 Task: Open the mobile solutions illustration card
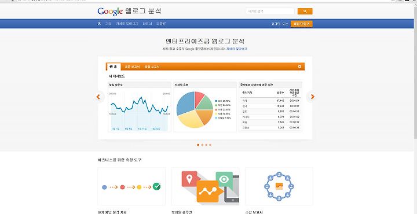(x=205, y=186)
